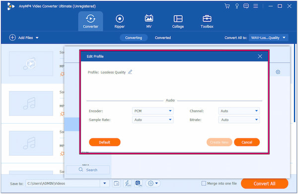Select the second music file thumbnail
Viewport: 298px width, 194px height.
31,103
